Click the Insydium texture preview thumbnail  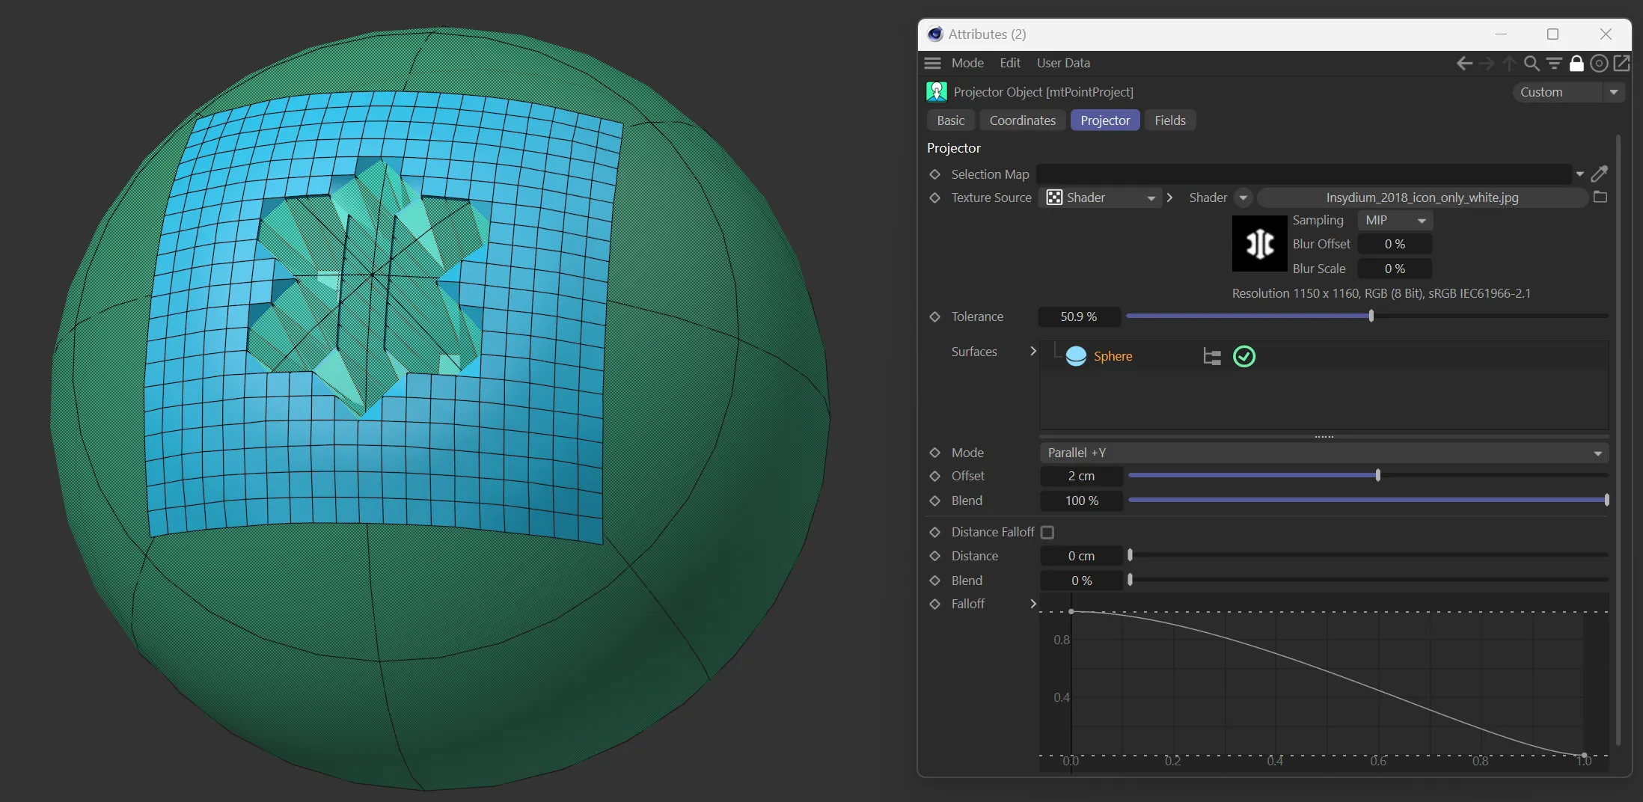coord(1259,244)
